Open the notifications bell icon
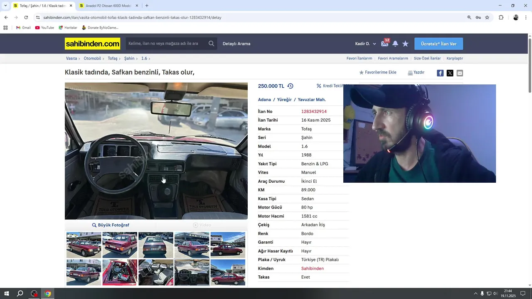 pyautogui.click(x=395, y=44)
